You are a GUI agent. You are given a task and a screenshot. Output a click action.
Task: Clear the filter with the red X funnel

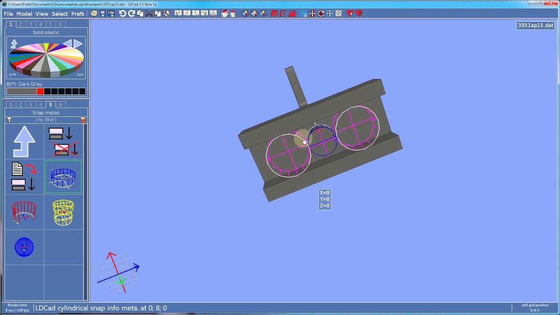coord(83,120)
